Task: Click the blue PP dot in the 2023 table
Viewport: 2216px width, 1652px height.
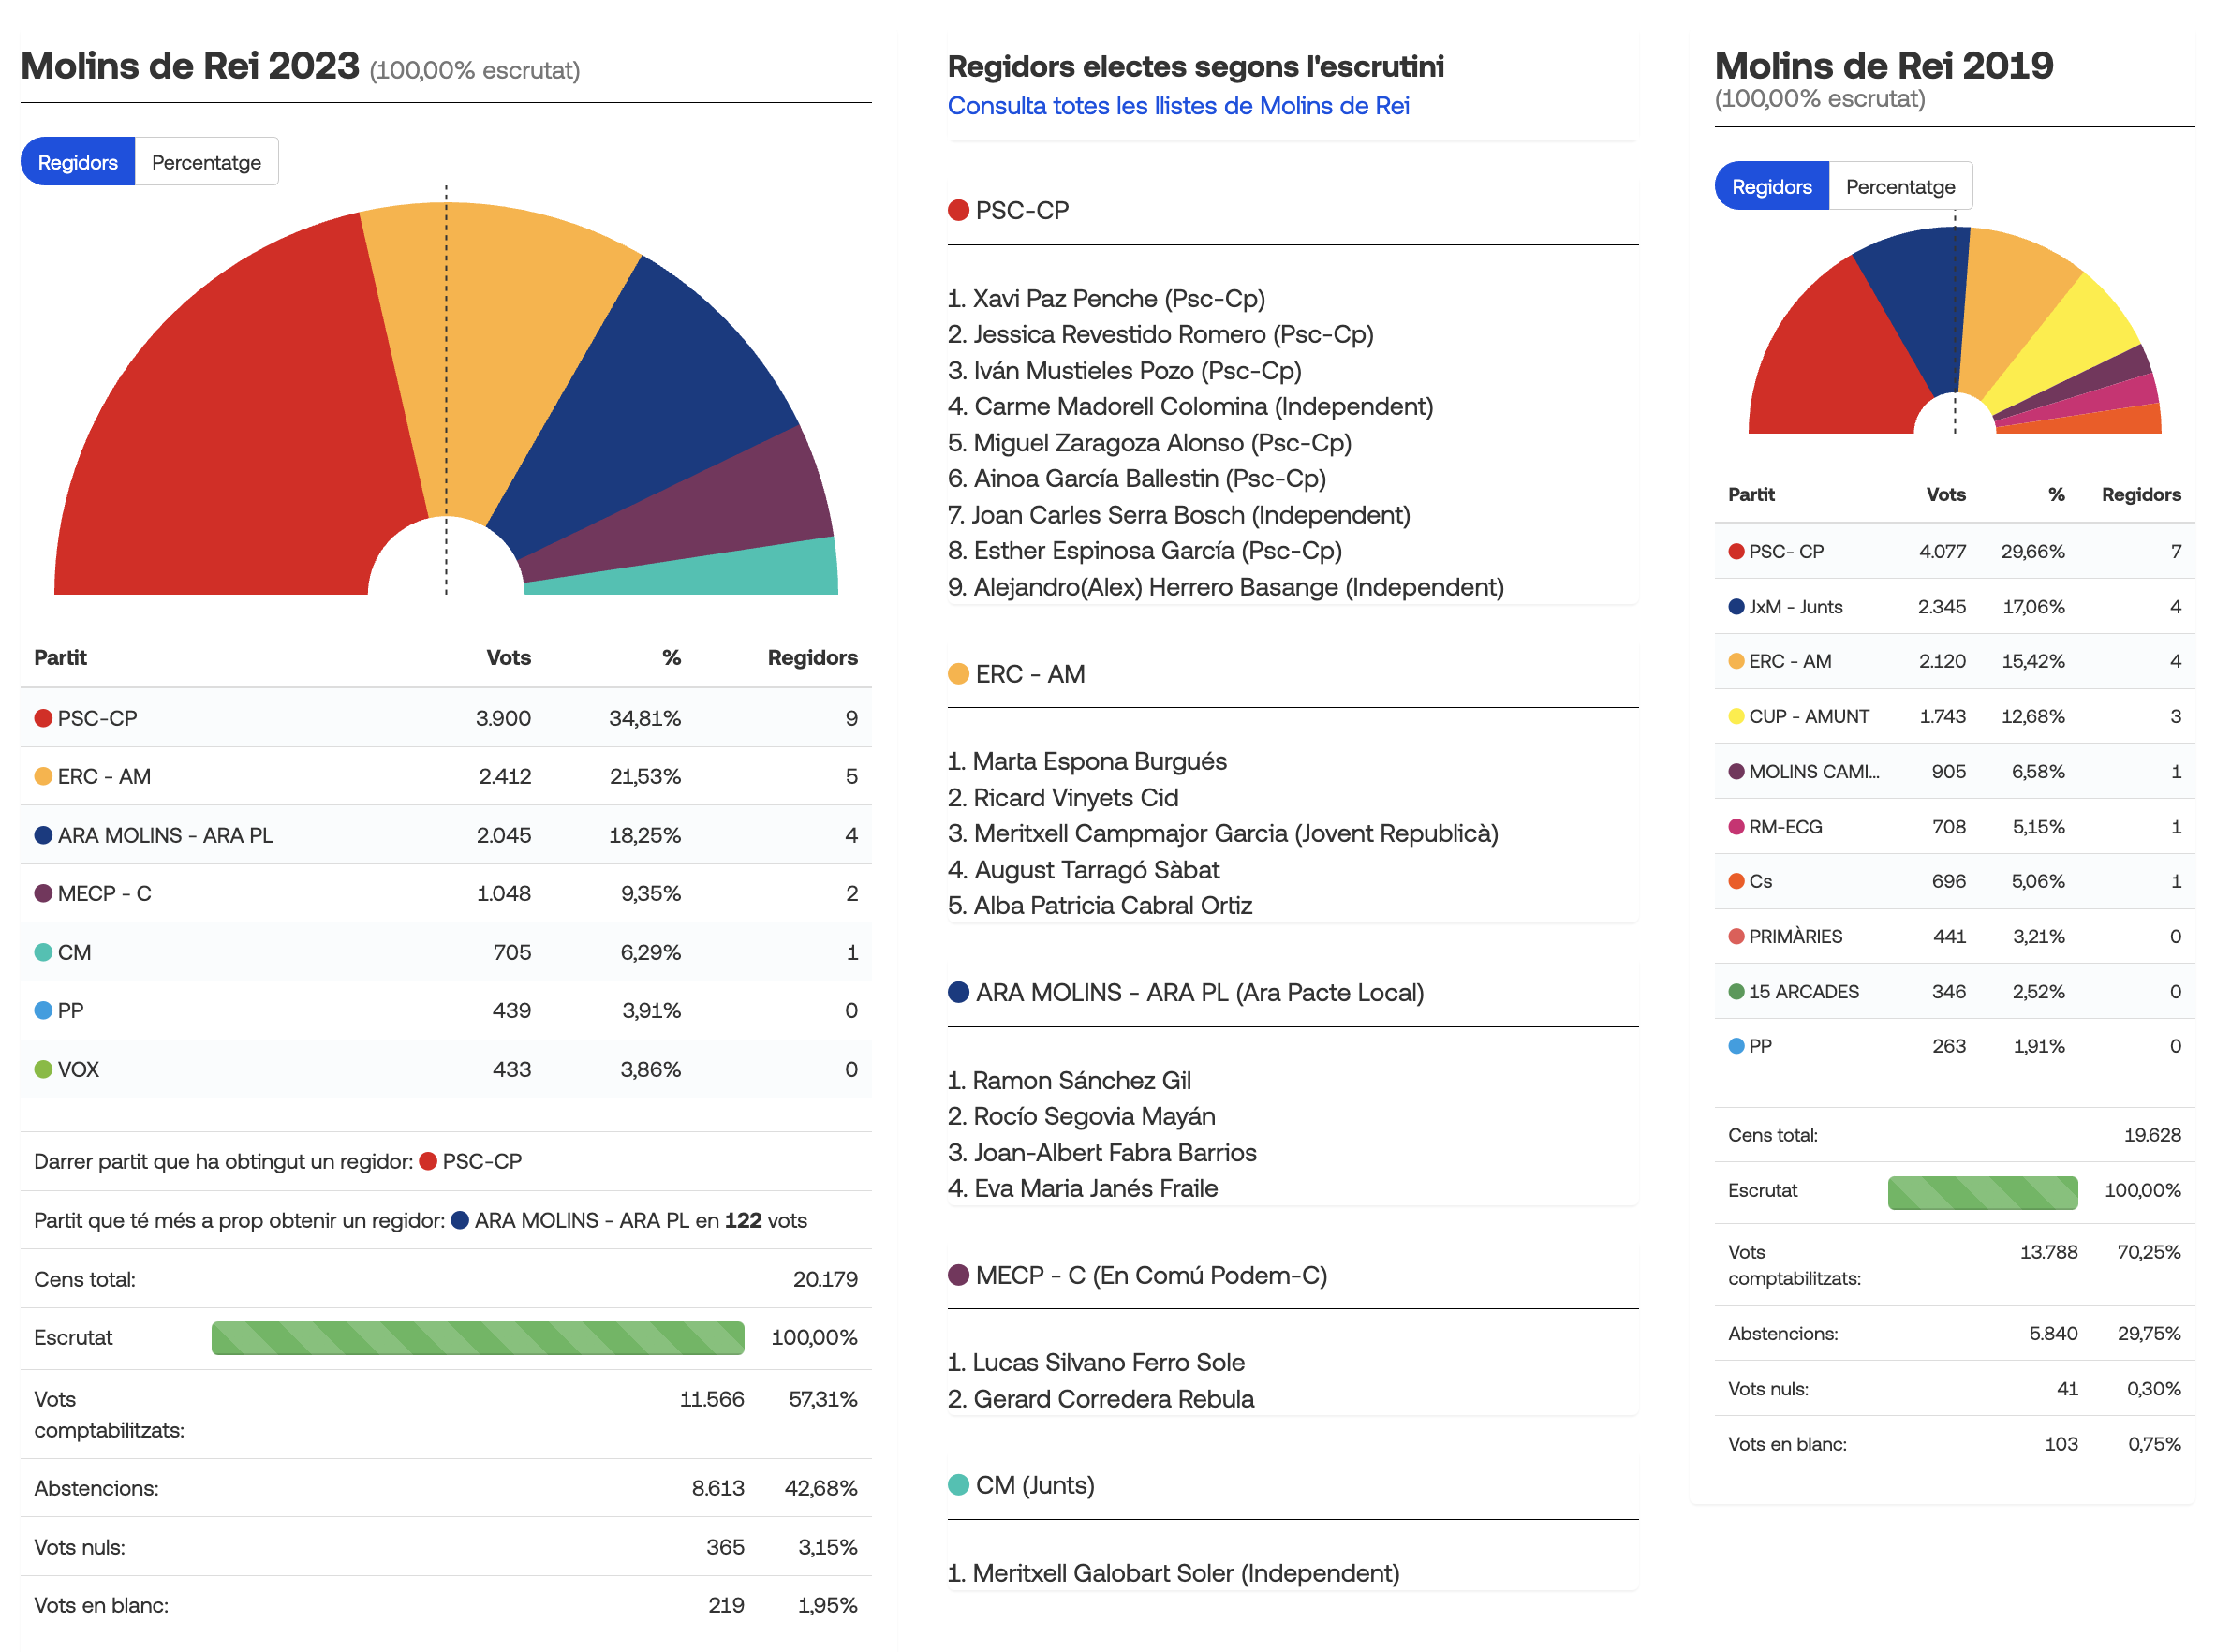Action: (43, 1010)
